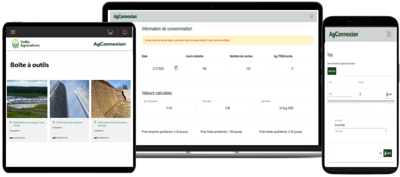This screenshot has width=400, height=177.
Task: Open the Estimation du tonnage d'une meule link
Action: coord(28,124)
